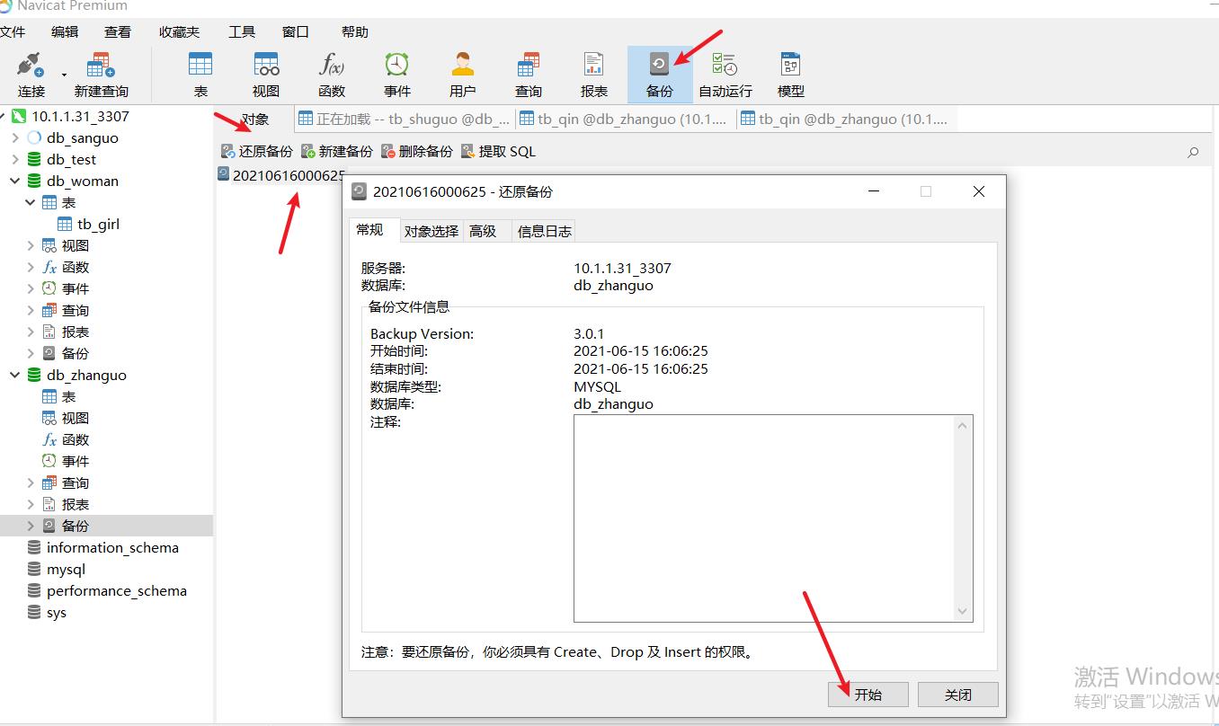Click the 开始 button to start restore

click(x=868, y=695)
